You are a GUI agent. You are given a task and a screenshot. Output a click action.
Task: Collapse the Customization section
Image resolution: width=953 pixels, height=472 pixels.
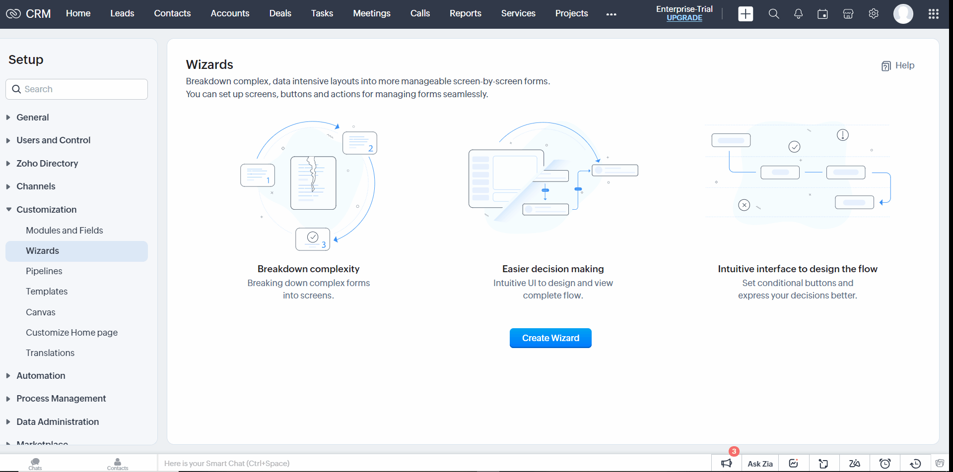46,210
